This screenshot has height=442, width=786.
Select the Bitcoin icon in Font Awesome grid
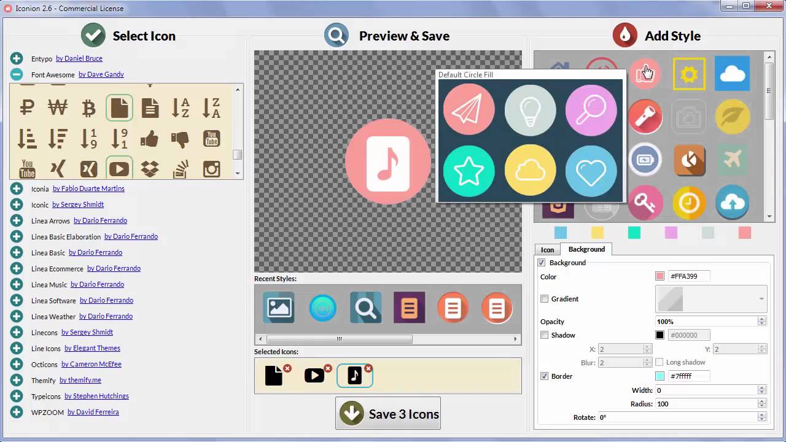88,107
